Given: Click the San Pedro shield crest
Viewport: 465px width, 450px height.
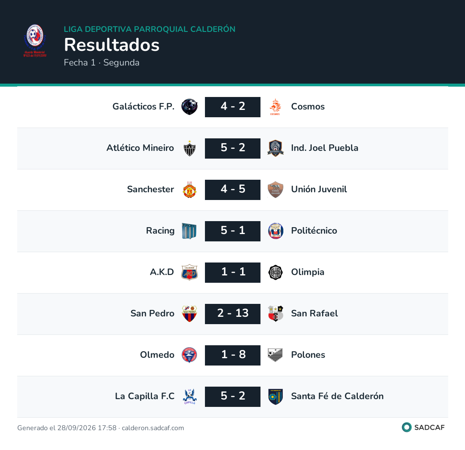Looking at the screenshot, I should (189, 314).
